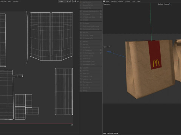
Task: Open the Display menu in 3D viewport
Action: click(x=121, y=1)
